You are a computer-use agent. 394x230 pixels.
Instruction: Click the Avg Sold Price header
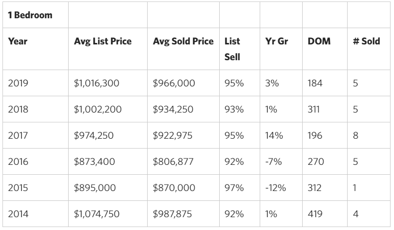coord(182,41)
